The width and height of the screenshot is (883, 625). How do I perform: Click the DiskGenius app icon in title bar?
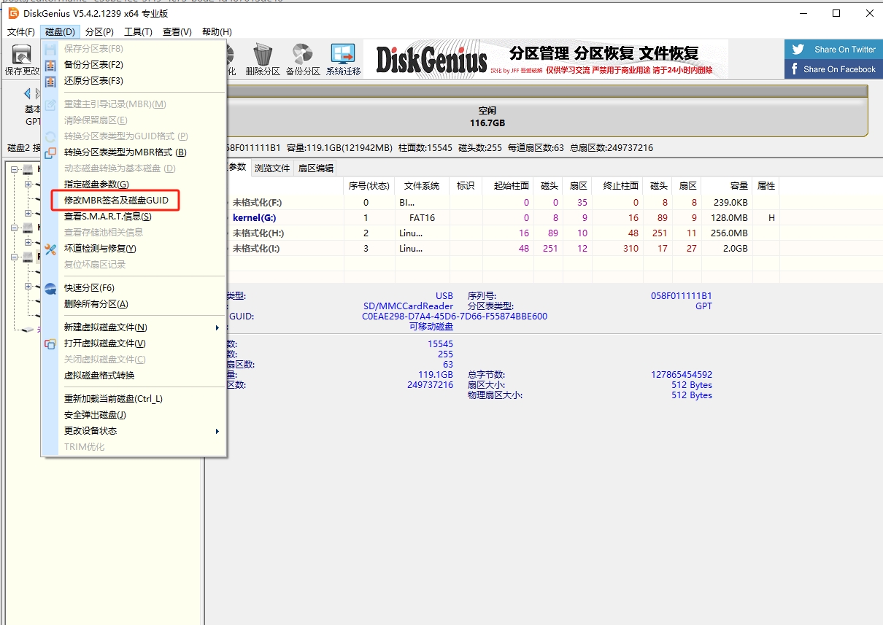click(13, 13)
